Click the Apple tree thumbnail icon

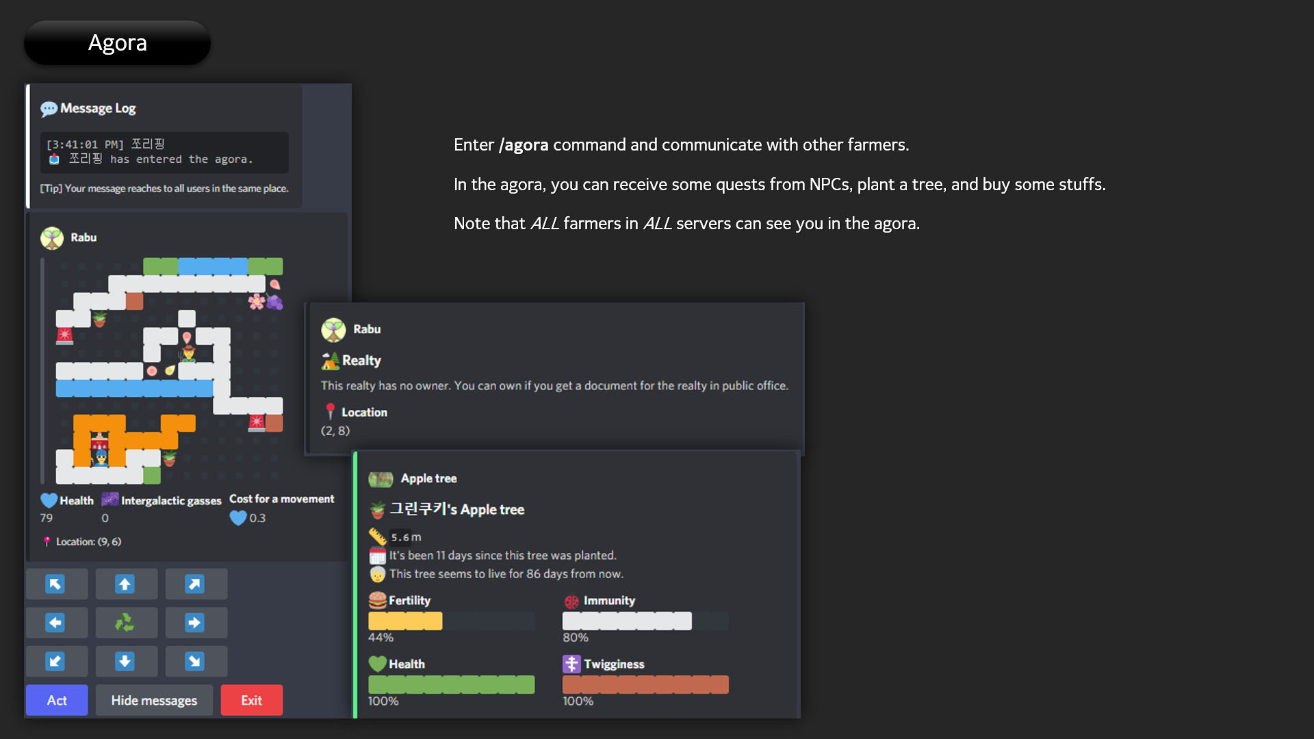[x=381, y=479]
